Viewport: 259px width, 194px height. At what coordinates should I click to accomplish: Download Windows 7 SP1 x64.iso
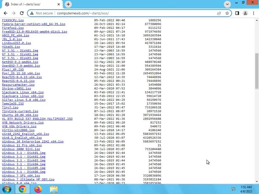(21, 176)
